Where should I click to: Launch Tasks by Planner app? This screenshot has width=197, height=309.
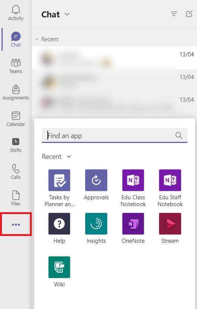[59, 180]
